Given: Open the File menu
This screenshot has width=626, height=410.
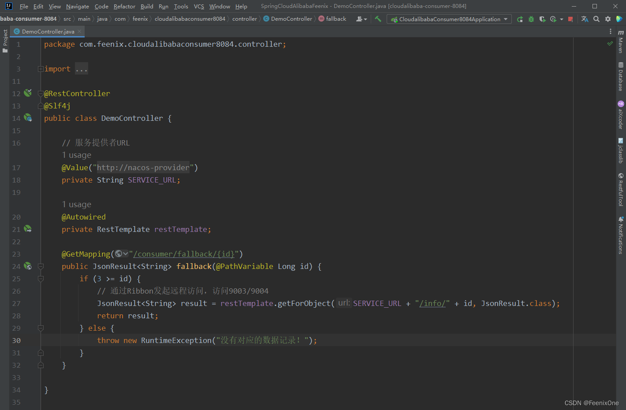Looking at the screenshot, I should [x=24, y=6].
